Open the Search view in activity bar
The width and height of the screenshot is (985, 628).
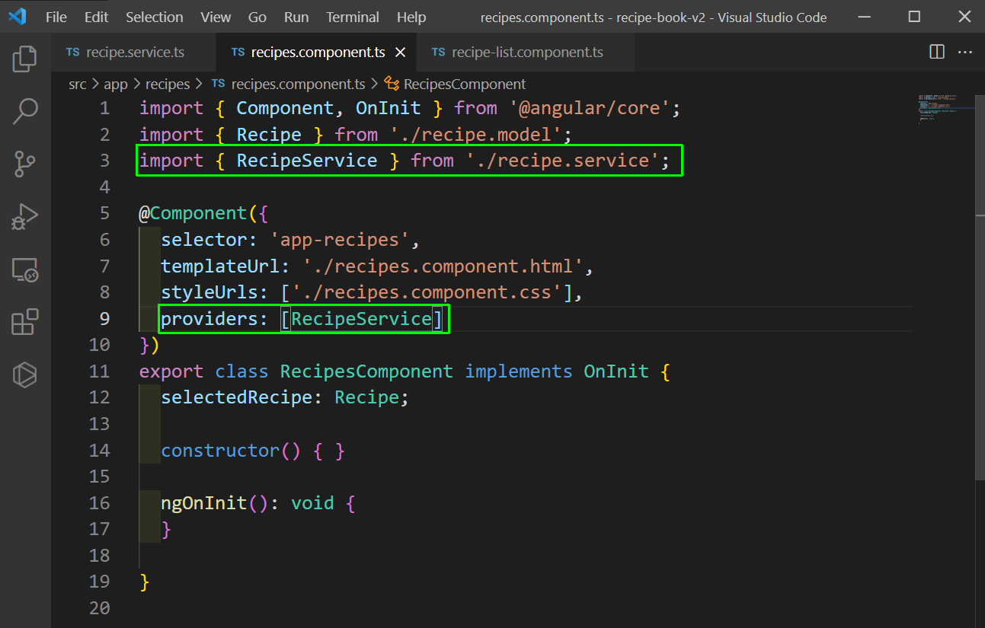(25, 111)
